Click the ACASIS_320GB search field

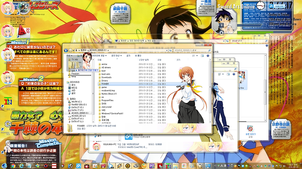pyautogui.click(x=192, y=50)
